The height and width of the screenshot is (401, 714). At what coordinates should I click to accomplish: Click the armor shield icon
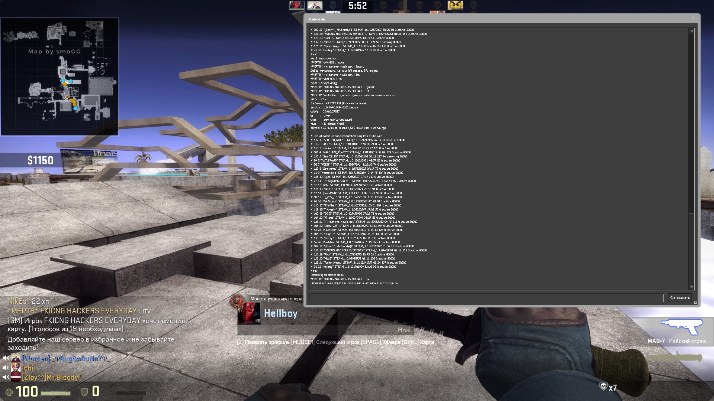pos(84,392)
